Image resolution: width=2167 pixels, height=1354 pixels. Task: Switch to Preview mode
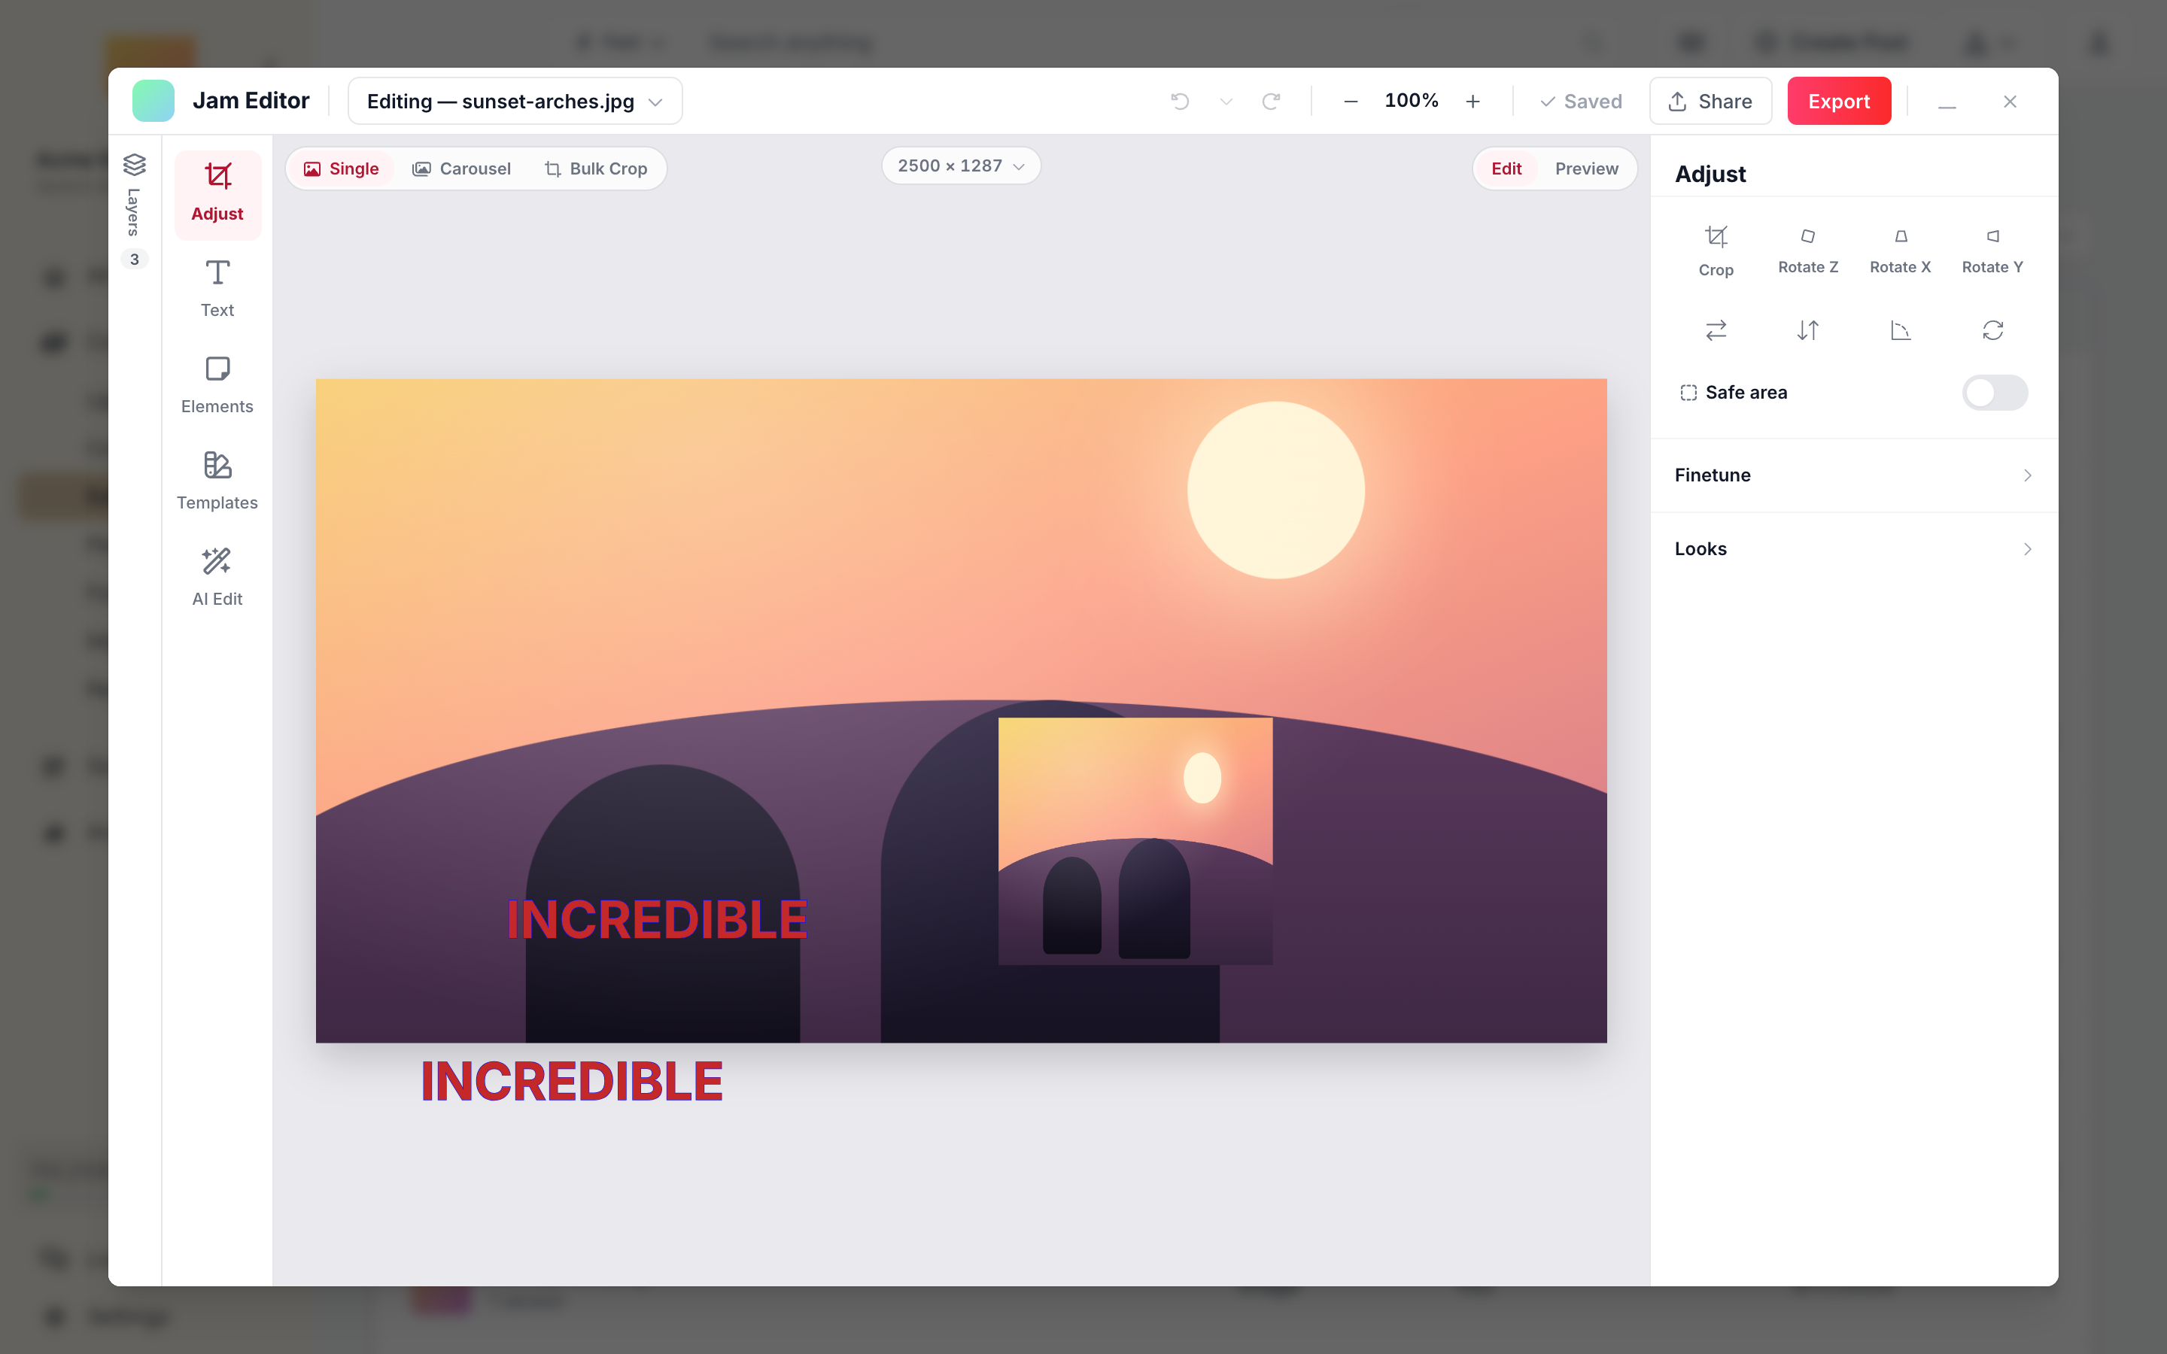tap(1586, 168)
